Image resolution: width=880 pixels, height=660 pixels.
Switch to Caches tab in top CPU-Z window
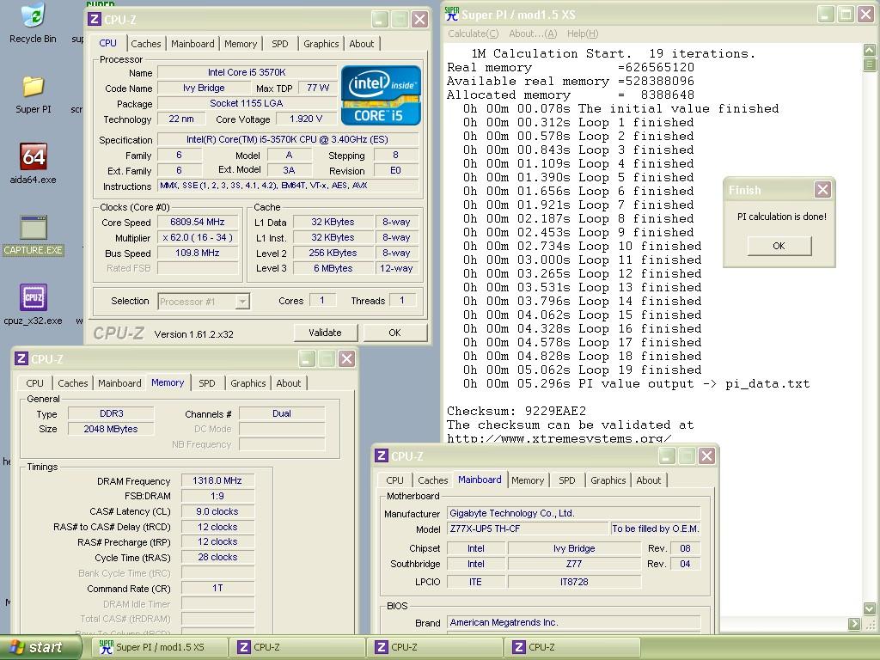146,44
